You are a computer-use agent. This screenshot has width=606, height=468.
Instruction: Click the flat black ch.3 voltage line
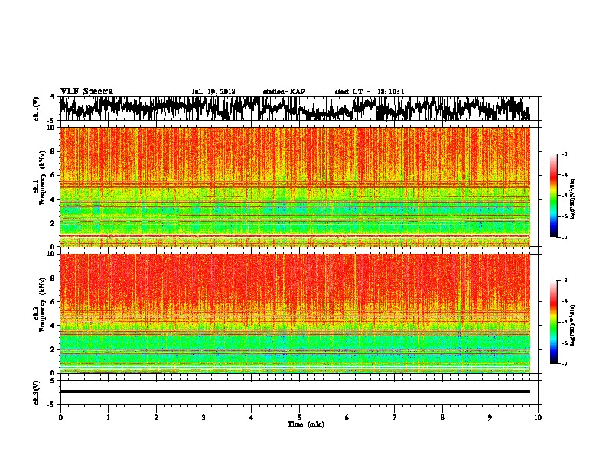coord(295,392)
